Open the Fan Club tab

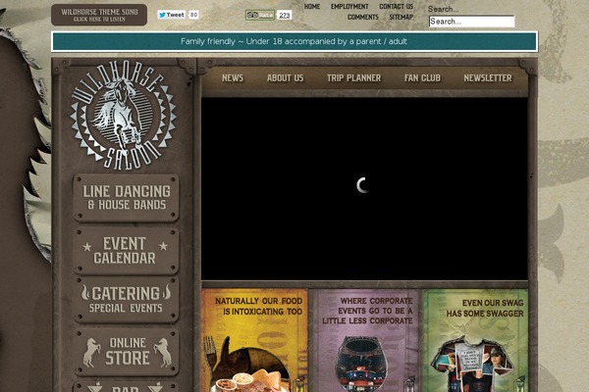pos(422,78)
